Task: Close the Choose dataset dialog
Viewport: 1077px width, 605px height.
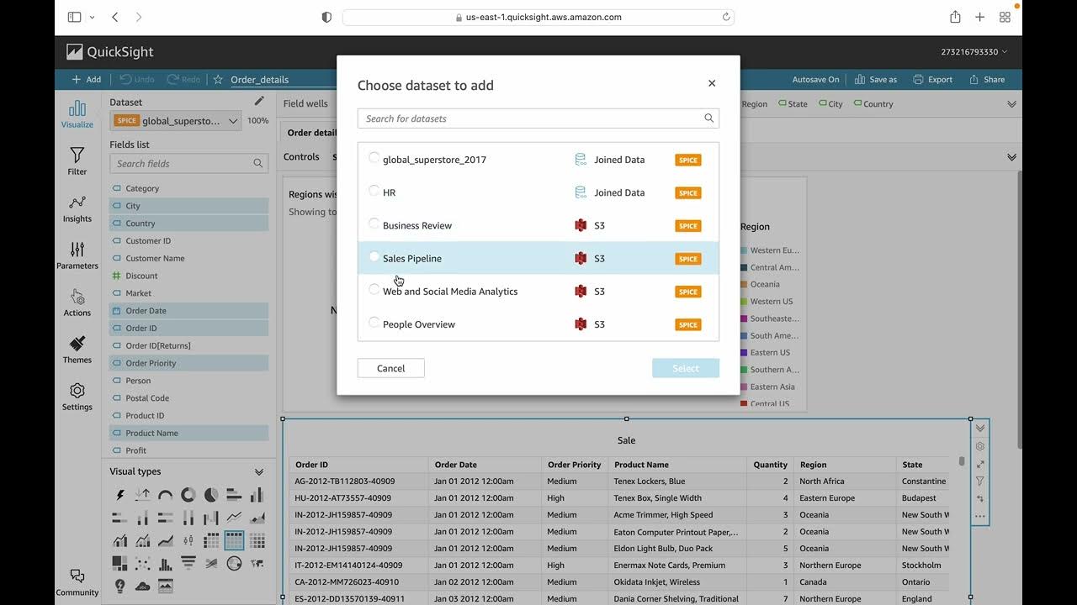Action: point(712,83)
